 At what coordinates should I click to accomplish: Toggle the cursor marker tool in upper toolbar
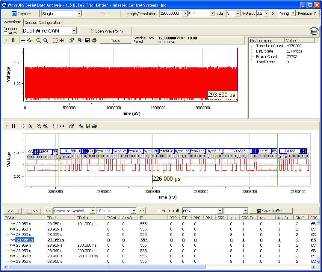[61, 40]
